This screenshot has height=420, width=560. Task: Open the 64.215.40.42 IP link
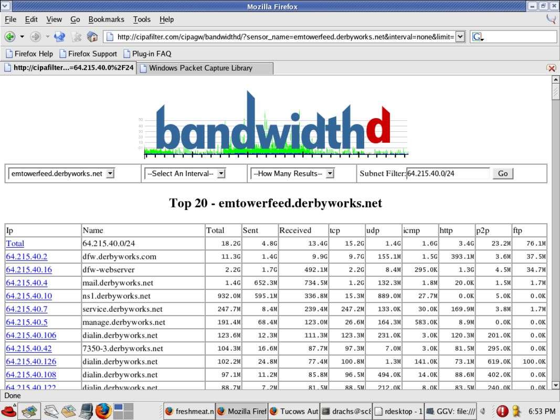(28, 349)
